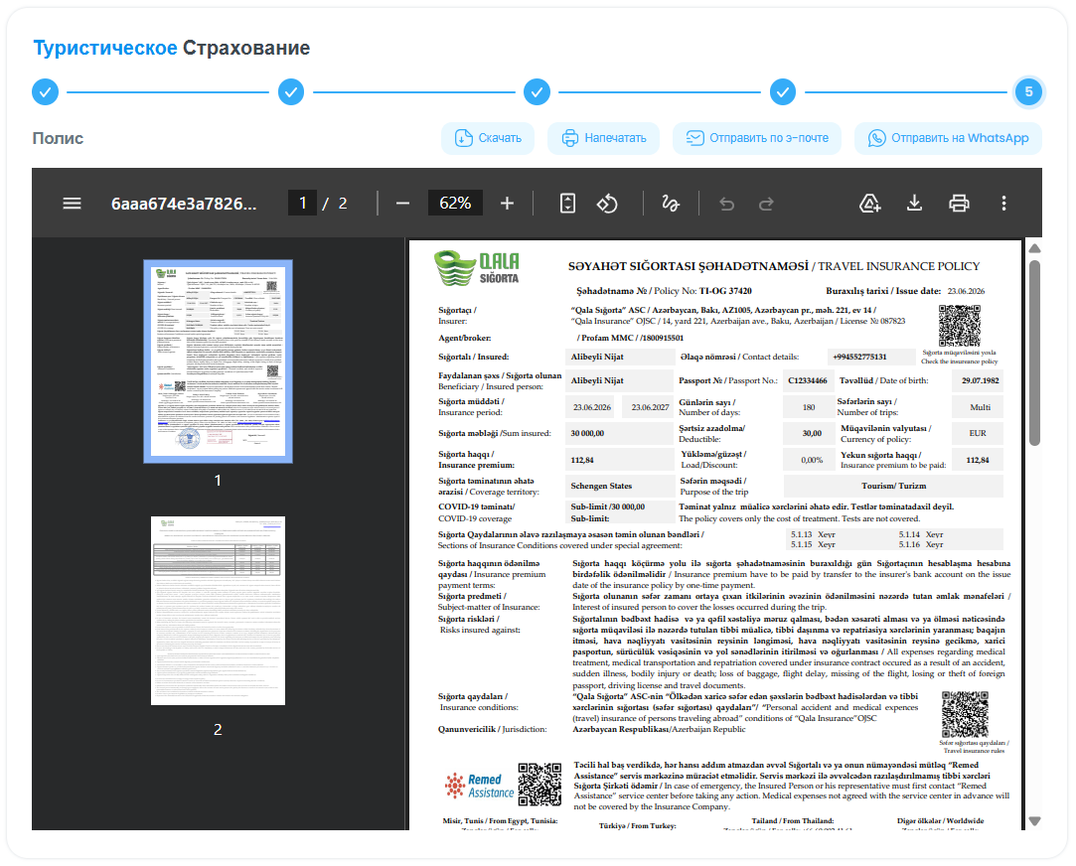Image resolution: width=1076 pixels, height=866 pixels.
Task: Zoom out with the minus icon
Action: coord(402,204)
